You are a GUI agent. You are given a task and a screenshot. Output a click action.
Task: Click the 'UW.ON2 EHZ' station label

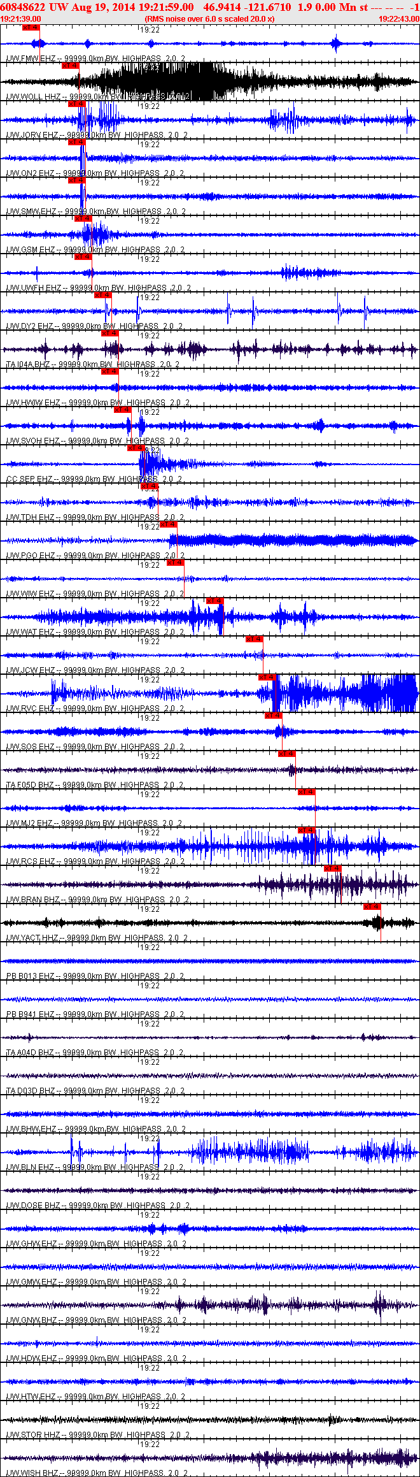pyautogui.click(x=31, y=173)
